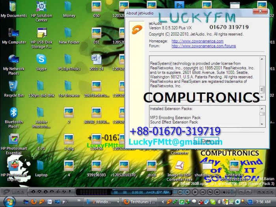Select HP Photosmart Express icon
Image resolution: width=276 pixels, height=207 pixels.
tap(14, 171)
